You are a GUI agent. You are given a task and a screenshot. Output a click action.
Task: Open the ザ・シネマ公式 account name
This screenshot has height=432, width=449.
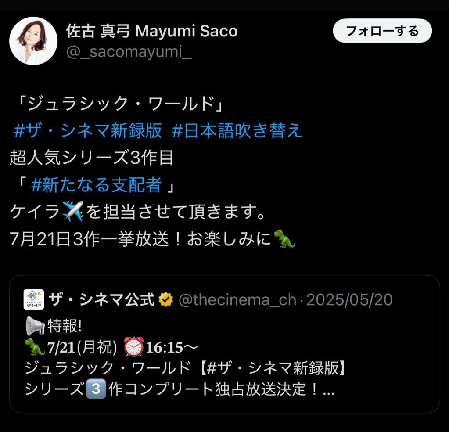point(102,300)
